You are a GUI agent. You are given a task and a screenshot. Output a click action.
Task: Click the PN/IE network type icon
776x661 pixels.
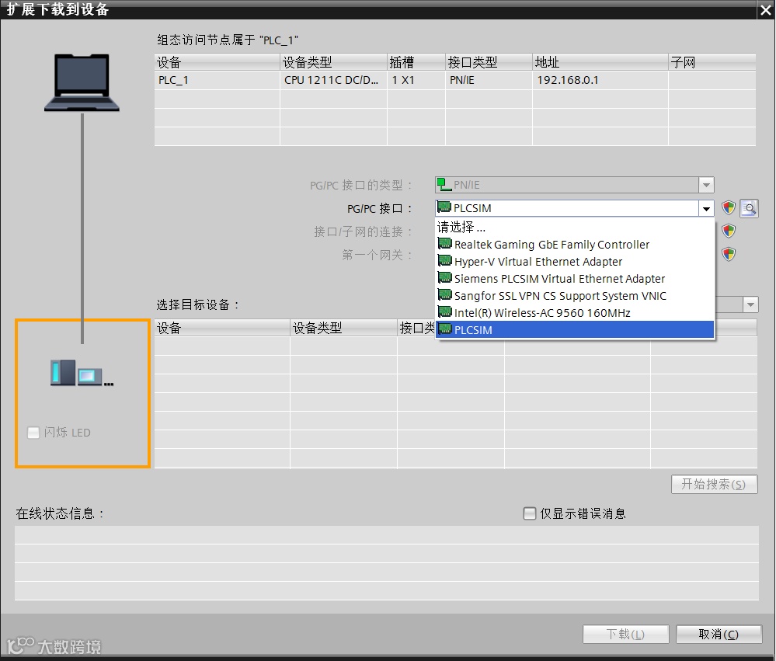click(x=444, y=185)
